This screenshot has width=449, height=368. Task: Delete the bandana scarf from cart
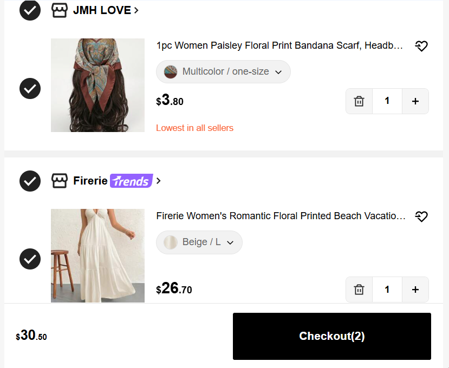359,101
